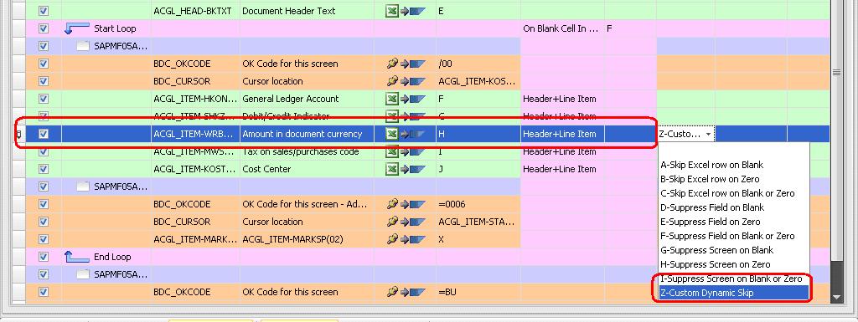This screenshot has height=322, width=858.
Task: Click Excel icon for Amount in document currency
Action: (x=391, y=134)
